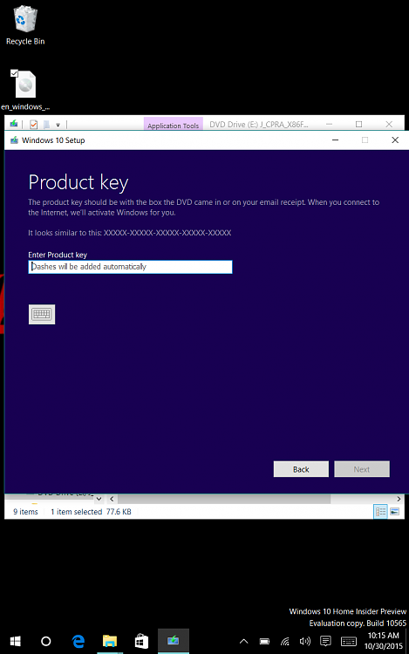Open the Application Tools ribbon tab
409x654 pixels.
coord(173,125)
